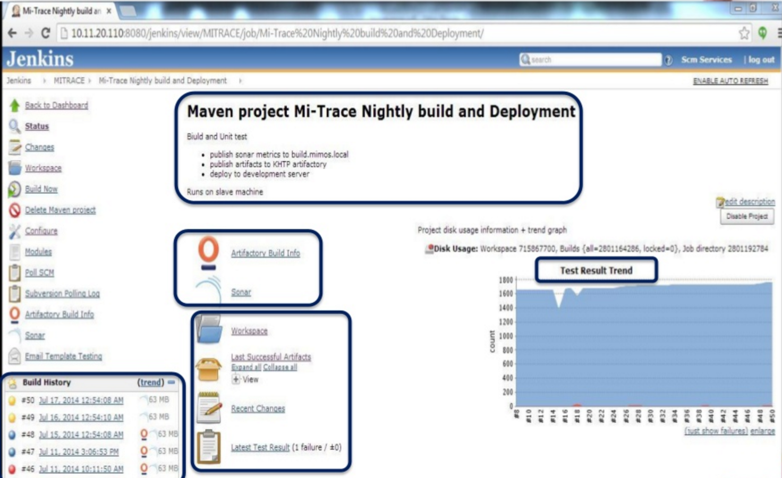The height and width of the screenshot is (478, 782).
Task: Click Artifactory icon on build #48 row
Action: pos(143,434)
